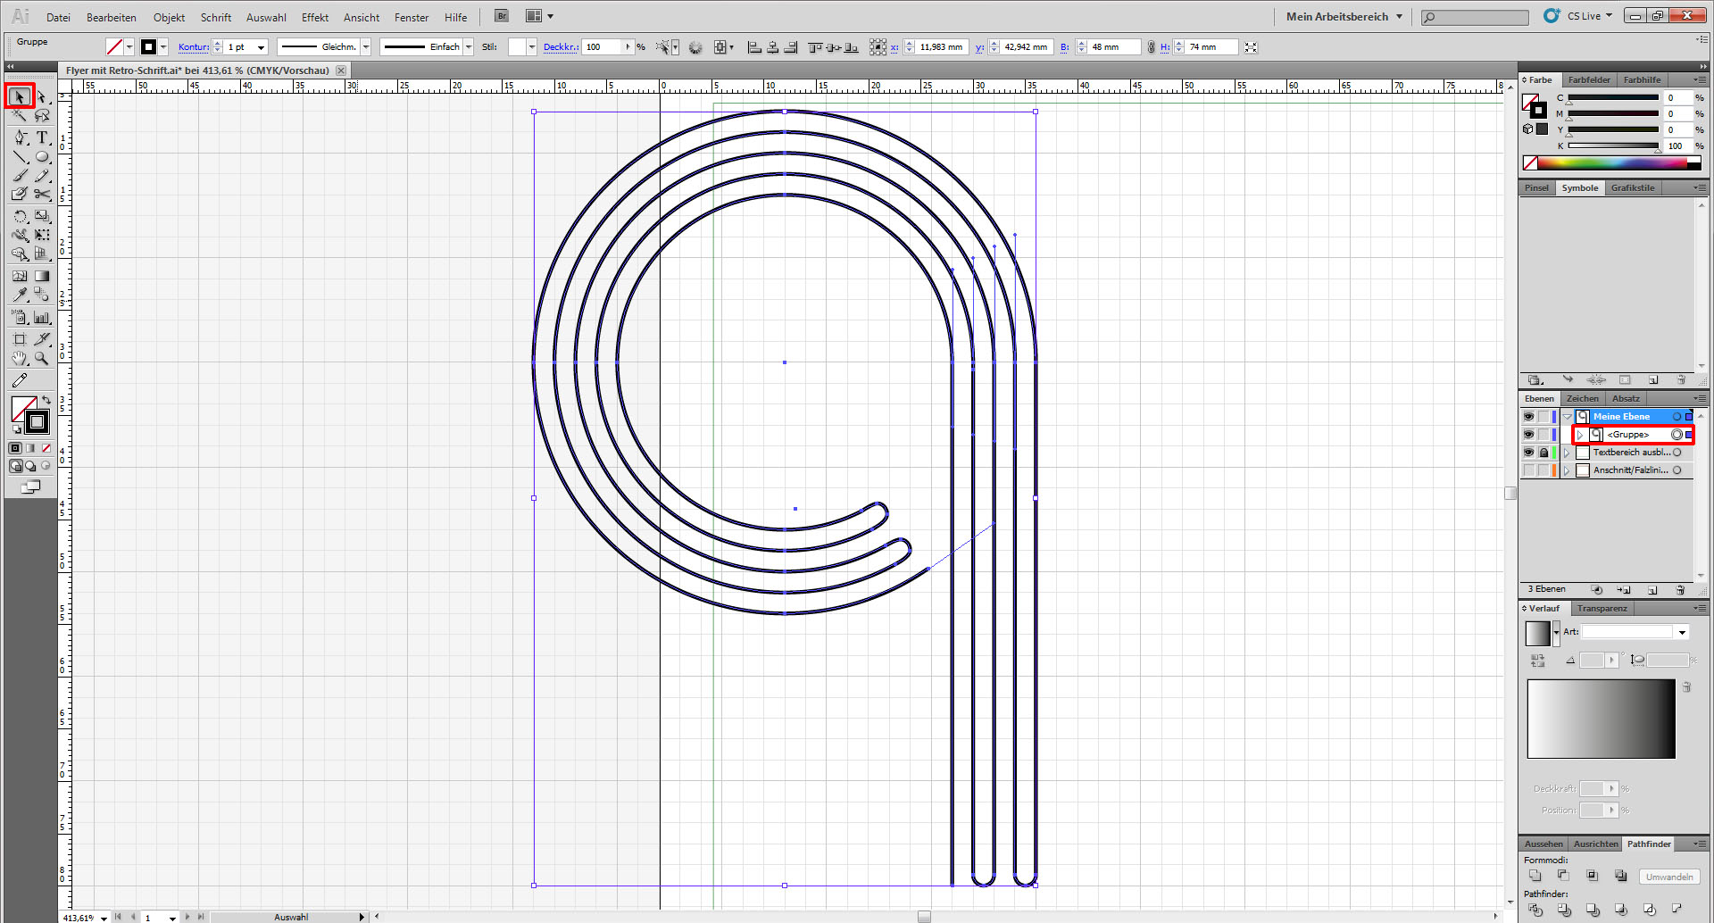
Task: Open the Objekt menu
Action: (169, 17)
